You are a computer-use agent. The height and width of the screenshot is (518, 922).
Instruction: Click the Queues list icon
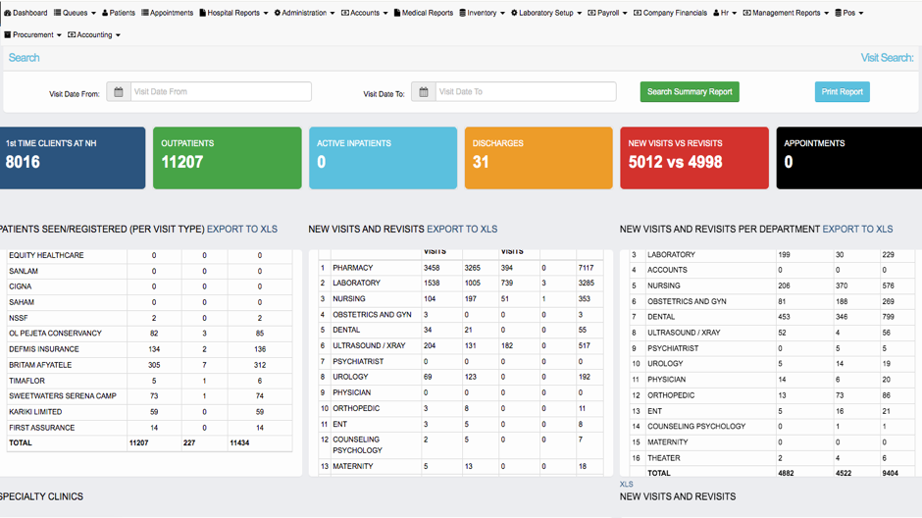[57, 13]
